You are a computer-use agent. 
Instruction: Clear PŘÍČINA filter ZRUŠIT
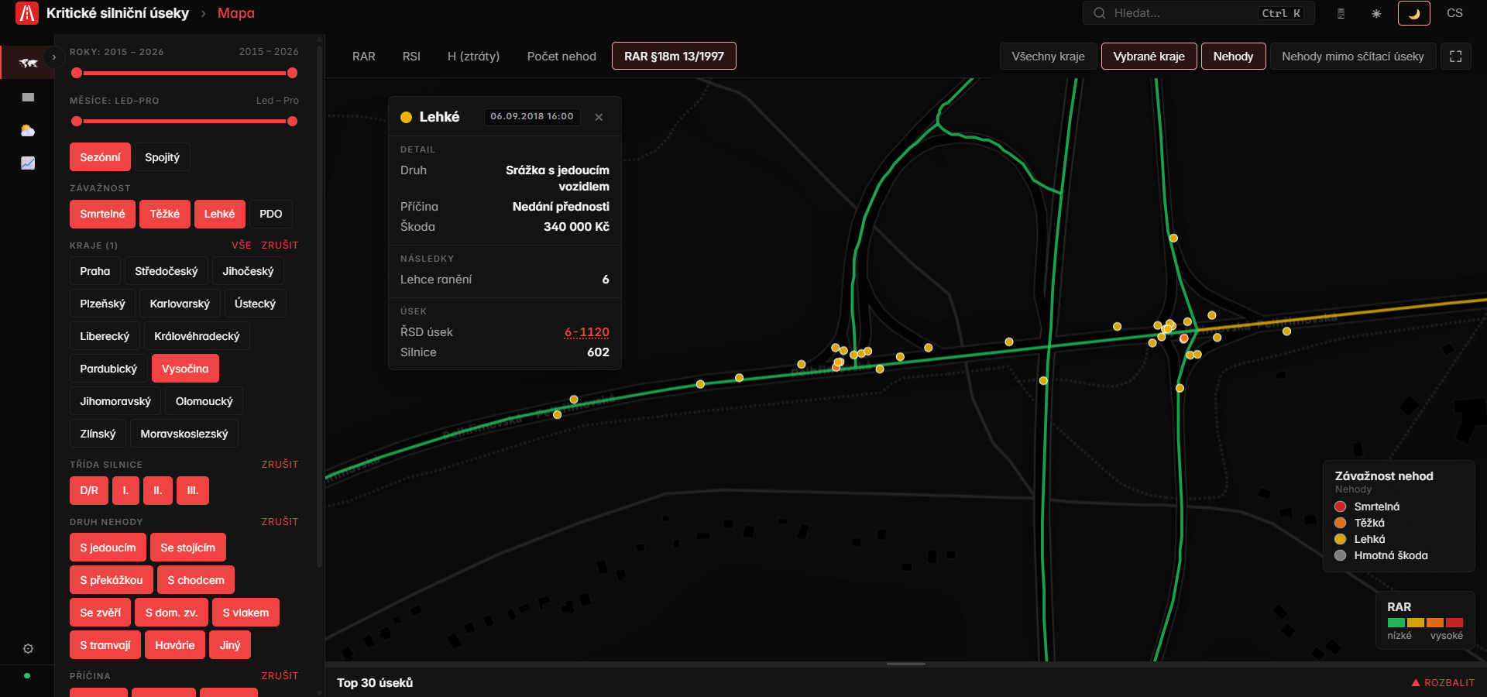280,675
